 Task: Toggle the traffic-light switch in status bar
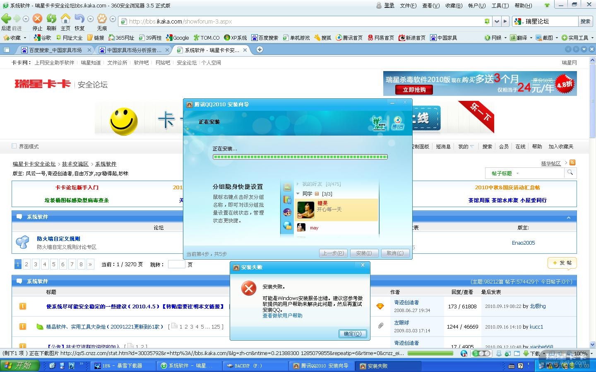[x=482, y=353]
